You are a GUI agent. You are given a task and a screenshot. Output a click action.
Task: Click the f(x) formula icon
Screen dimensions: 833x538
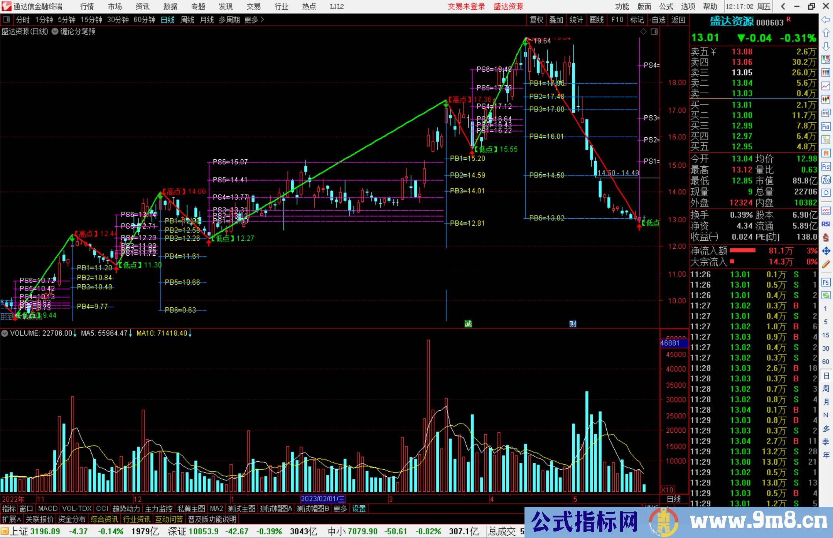coord(826,180)
